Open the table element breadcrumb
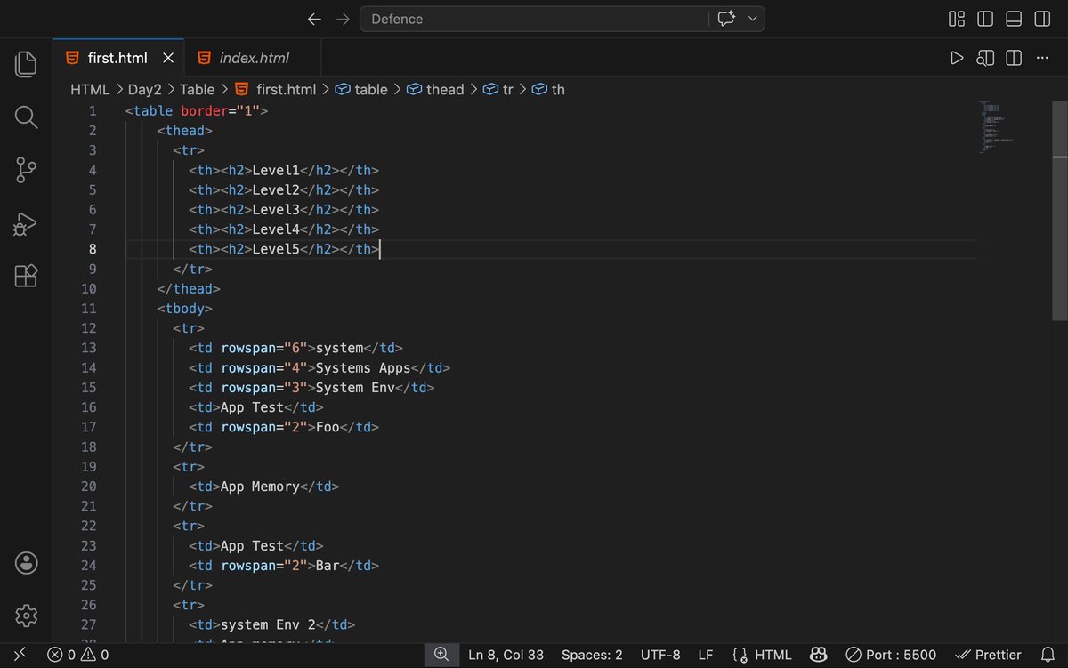1068x668 pixels. click(x=361, y=89)
